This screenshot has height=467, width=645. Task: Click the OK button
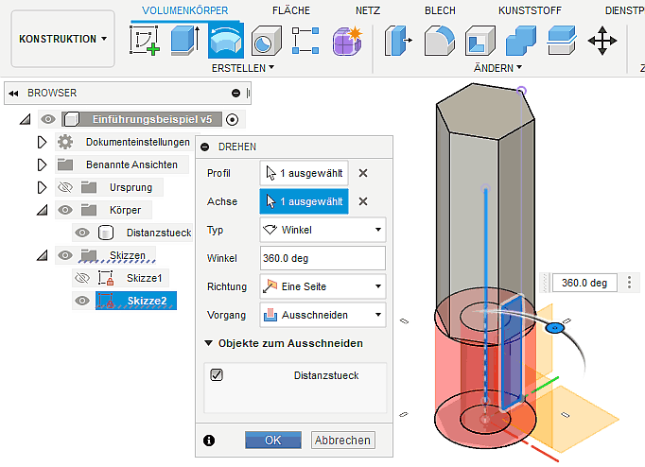click(272, 441)
